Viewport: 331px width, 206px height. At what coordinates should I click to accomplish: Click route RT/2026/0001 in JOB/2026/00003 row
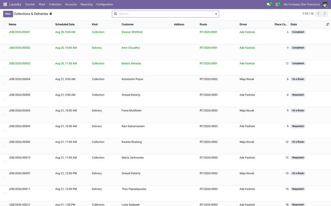(x=208, y=63)
